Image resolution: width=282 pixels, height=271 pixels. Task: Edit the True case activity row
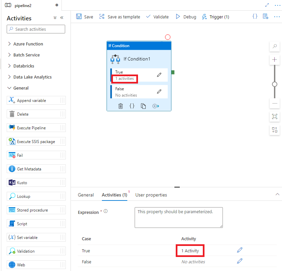click(240, 250)
